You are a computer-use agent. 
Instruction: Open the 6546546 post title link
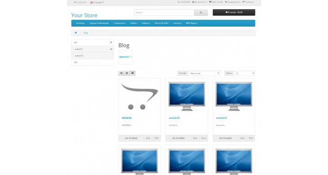coord(127,118)
